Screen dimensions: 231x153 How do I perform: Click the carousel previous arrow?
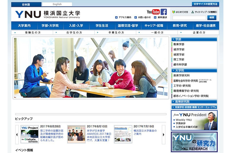tap(17, 135)
